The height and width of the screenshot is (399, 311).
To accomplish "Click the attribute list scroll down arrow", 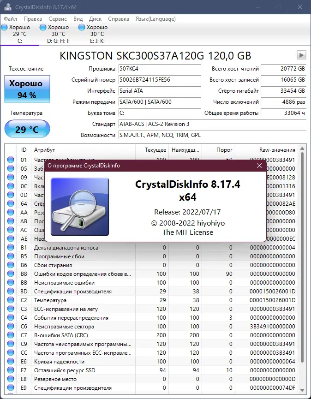I will click(302, 390).
